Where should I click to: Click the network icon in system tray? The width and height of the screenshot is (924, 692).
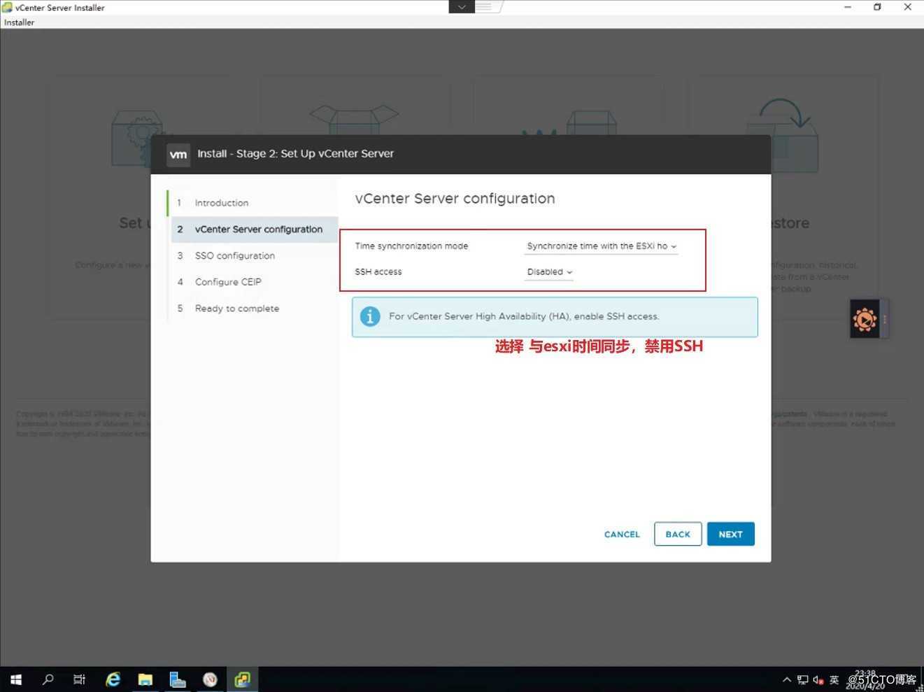(x=802, y=679)
